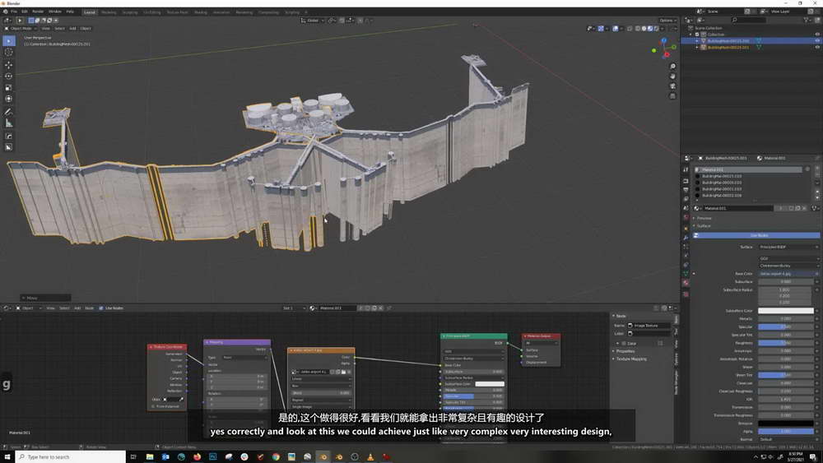
Task: Open the Slot 1 dropdown in node editor
Action: click(x=294, y=308)
